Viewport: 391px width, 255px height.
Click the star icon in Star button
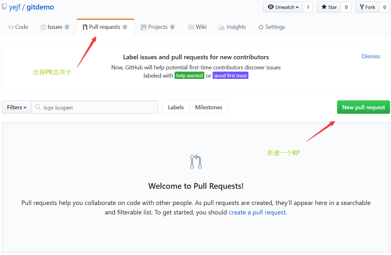click(324, 7)
